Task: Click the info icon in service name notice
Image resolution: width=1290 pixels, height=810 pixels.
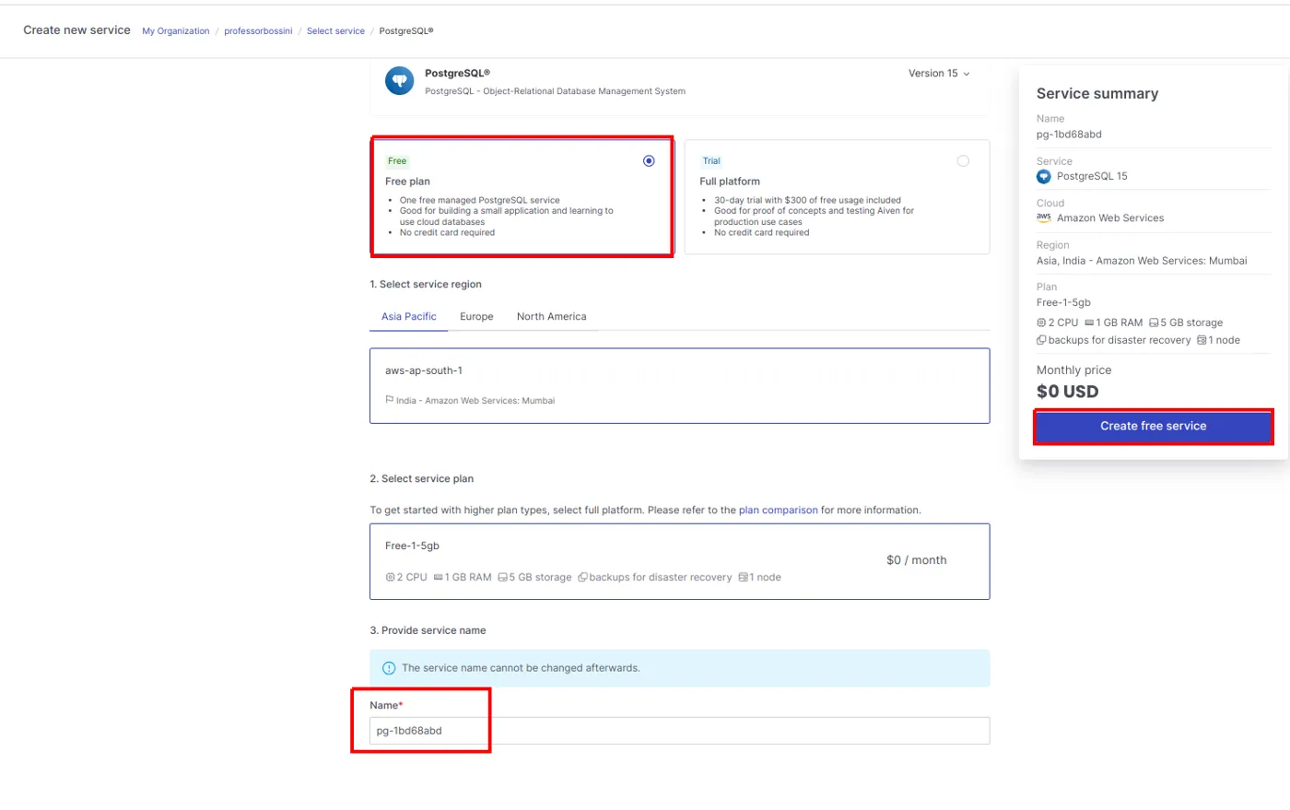Action: (x=389, y=668)
